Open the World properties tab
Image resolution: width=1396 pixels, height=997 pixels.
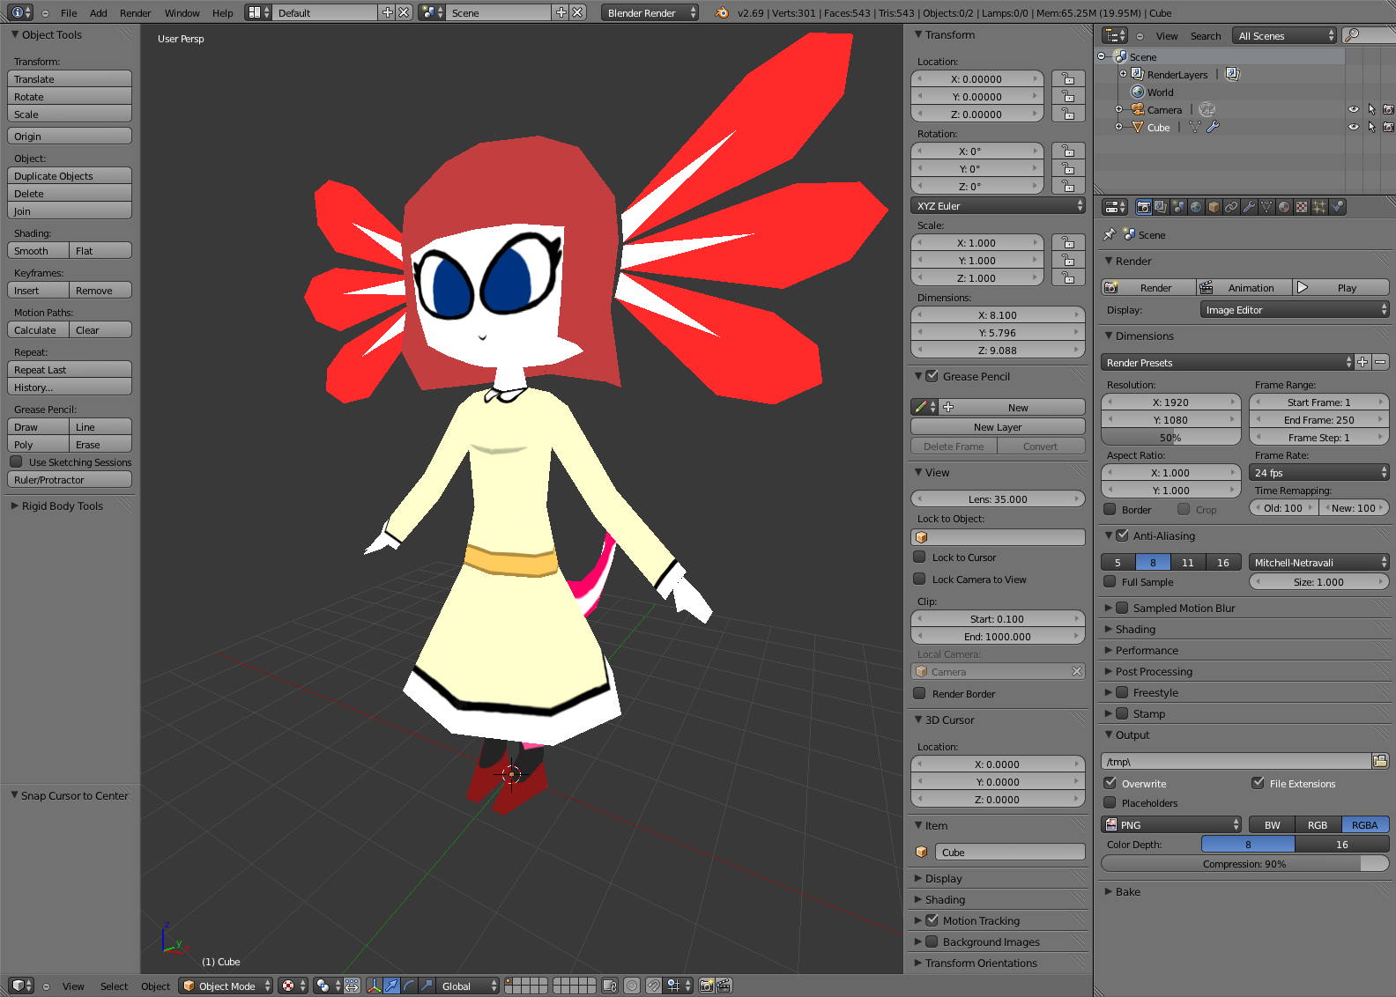(x=1196, y=207)
